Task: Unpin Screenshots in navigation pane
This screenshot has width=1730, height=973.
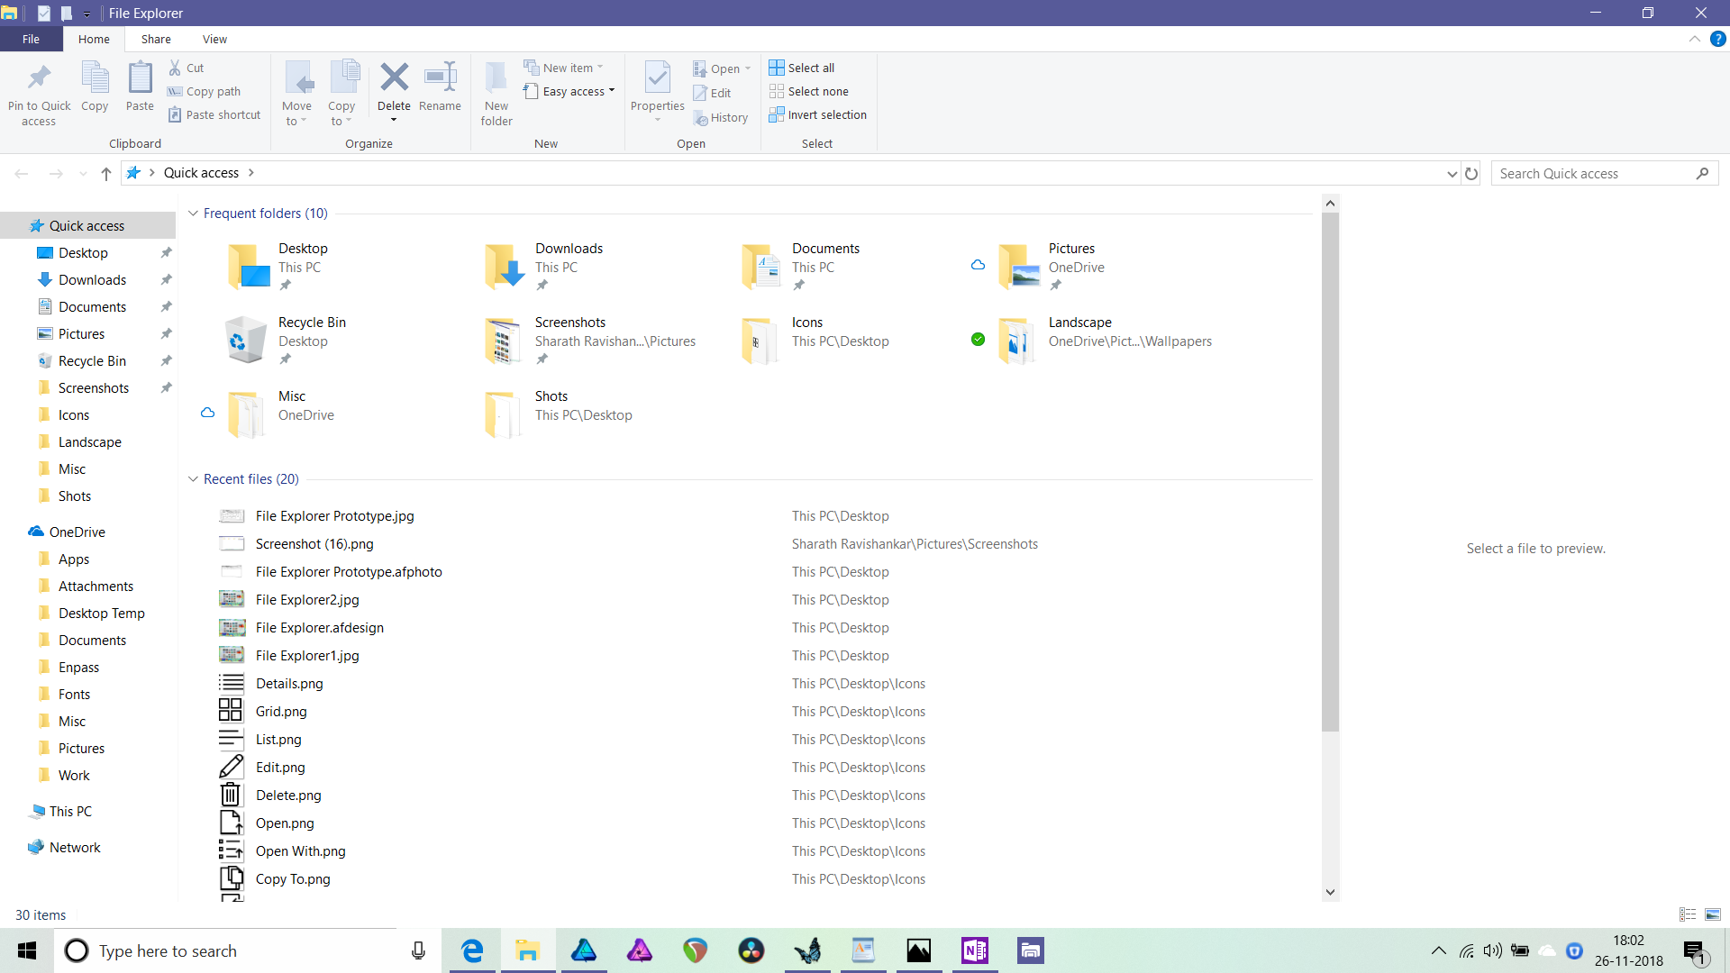Action: (x=166, y=388)
